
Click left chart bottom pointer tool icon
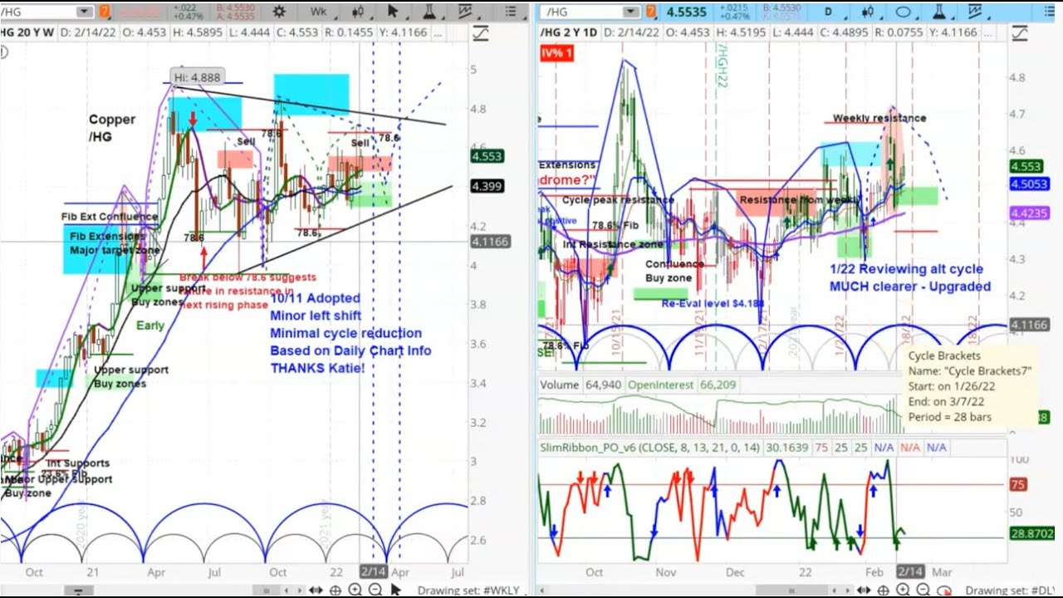(395, 590)
